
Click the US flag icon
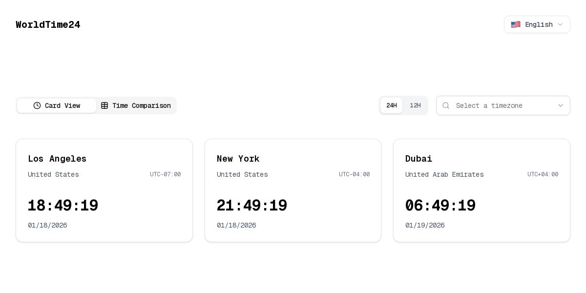[516, 24]
